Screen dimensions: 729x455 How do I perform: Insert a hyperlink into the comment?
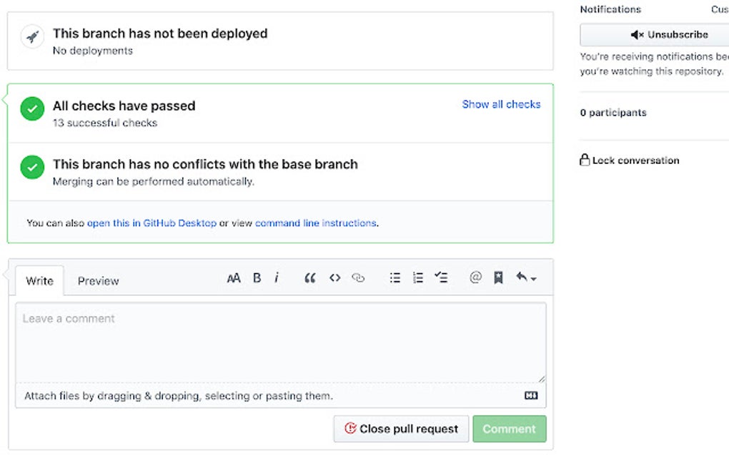click(x=358, y=278)
